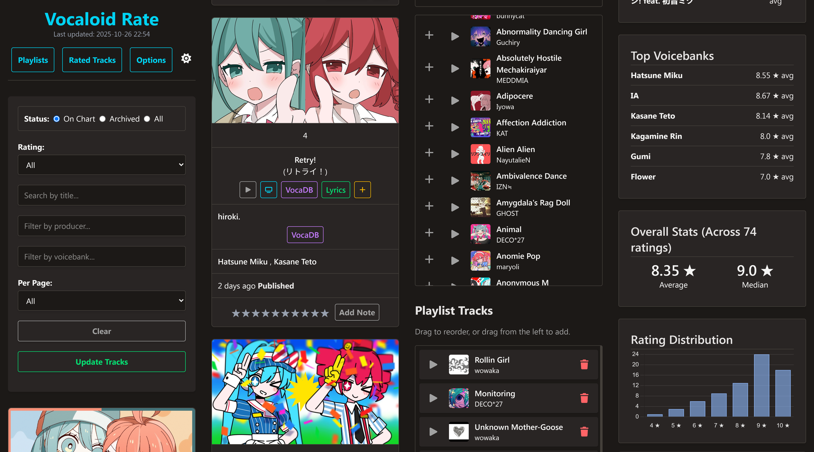Image resolution: width=814 pixels, height=452 pixels.
Task: Rate Retry! with the fifth star
Action: 275,313
